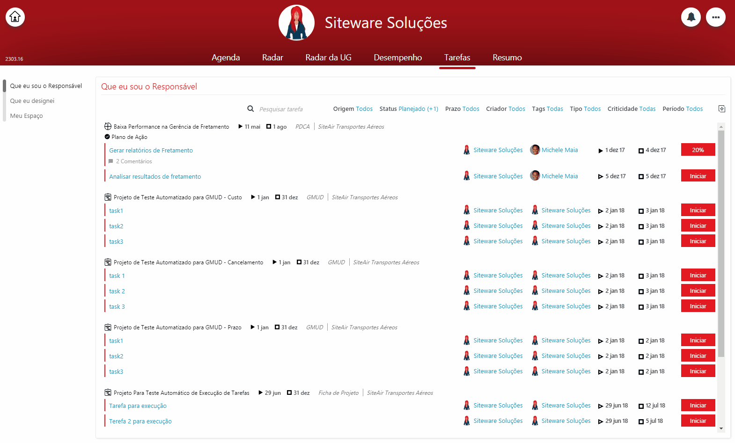Select Que eu sou o Responsável sidebar item
Viewport: 735px width, 443px height.
pyautogui.click(x=46, y=86)
